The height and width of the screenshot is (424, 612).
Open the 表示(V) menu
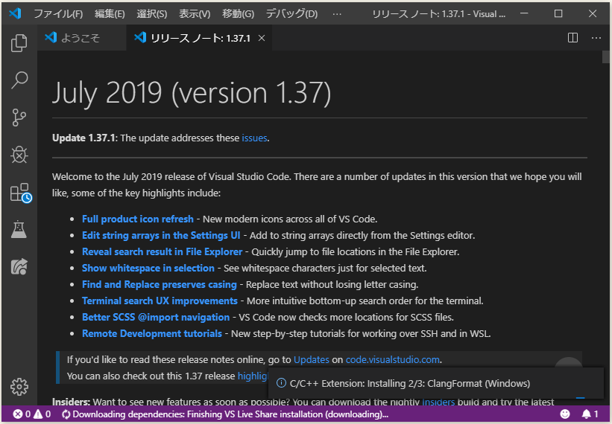tap(195, 14)
